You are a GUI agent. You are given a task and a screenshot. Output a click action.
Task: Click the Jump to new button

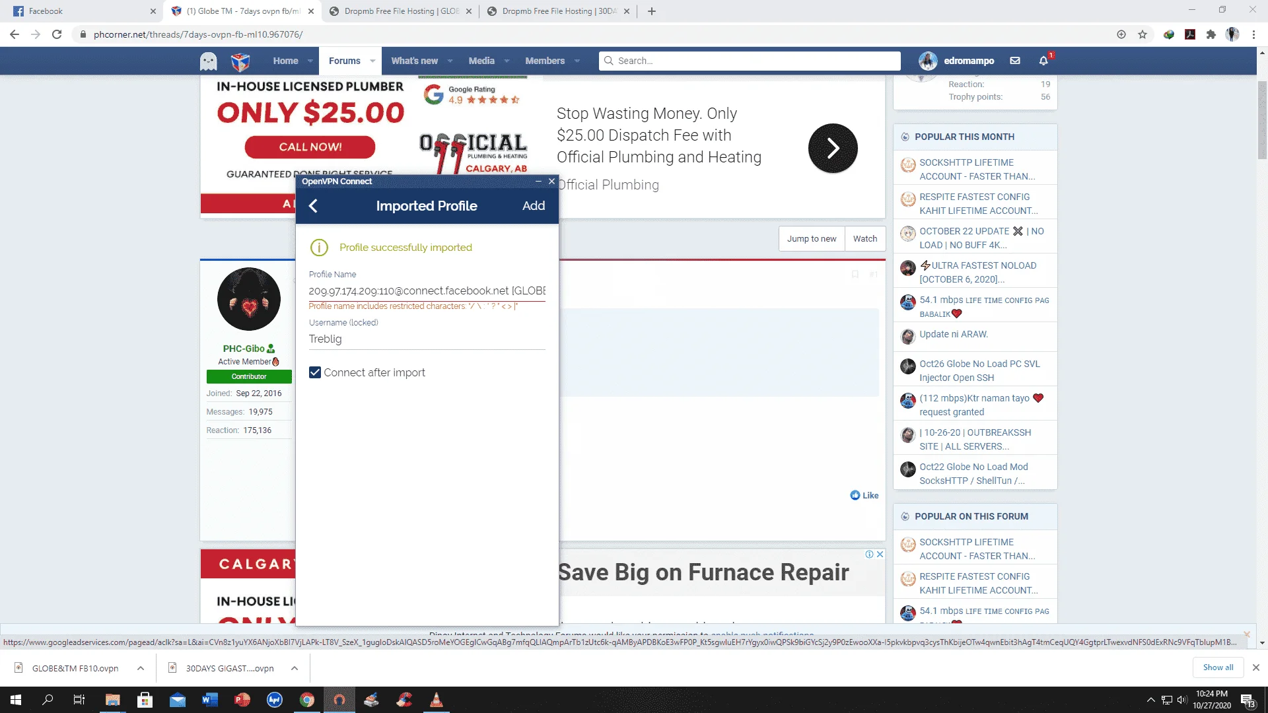coord(812,239)
